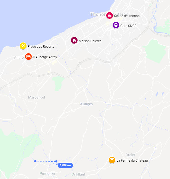Select the left measurement endpoint dot
This screenshot has width=170, height=179.
pos(35,161)
